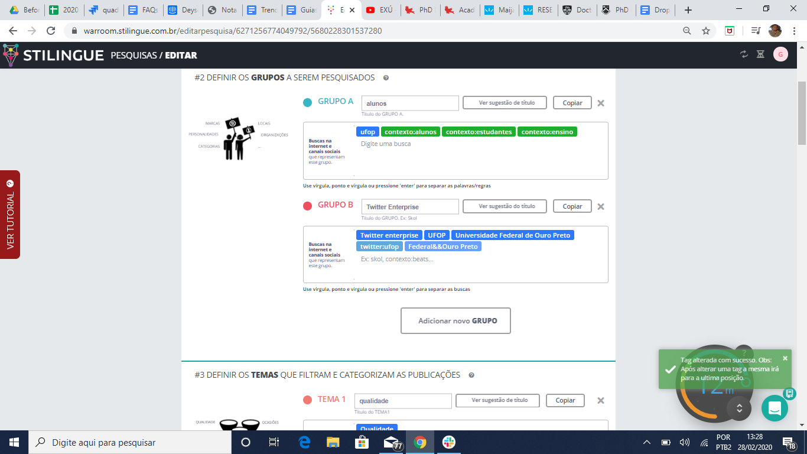Open the teal chat support bubble
Image resolution: width=807 pixels, height=454 pixels.
775,408
